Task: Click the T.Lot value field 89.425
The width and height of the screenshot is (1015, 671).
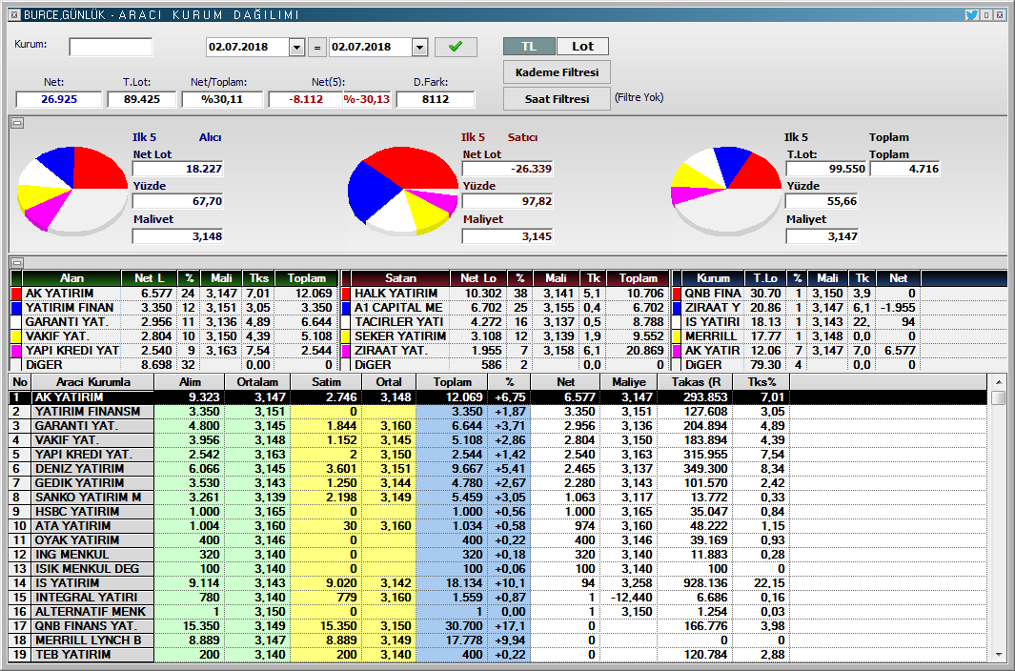Action: tap(142, 99)
